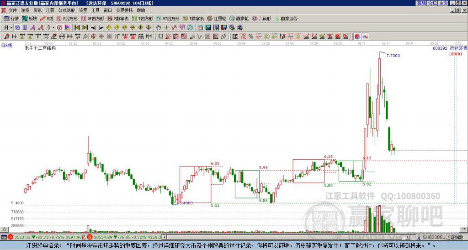Toggle the 权 price adjustment button
The height and width of the screenshot is (250, 468).
pyautogui.click(x=59, y=28)
